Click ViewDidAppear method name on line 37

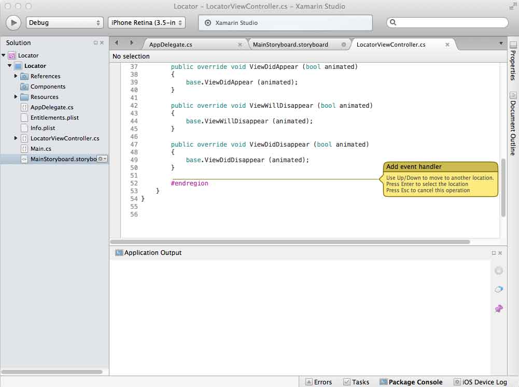tap(274, 67)
